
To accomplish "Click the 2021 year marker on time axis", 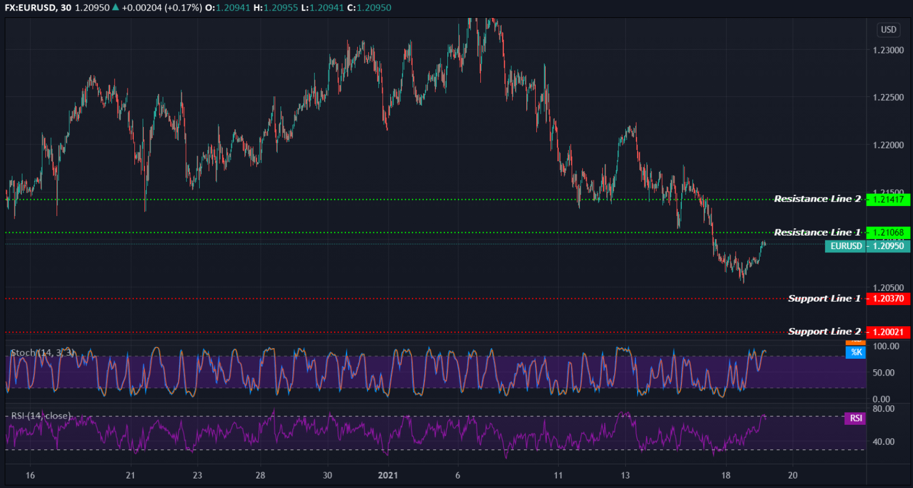I will point(388,475).
